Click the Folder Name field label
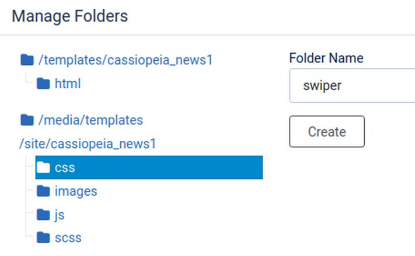 click(x=326, y=58)
